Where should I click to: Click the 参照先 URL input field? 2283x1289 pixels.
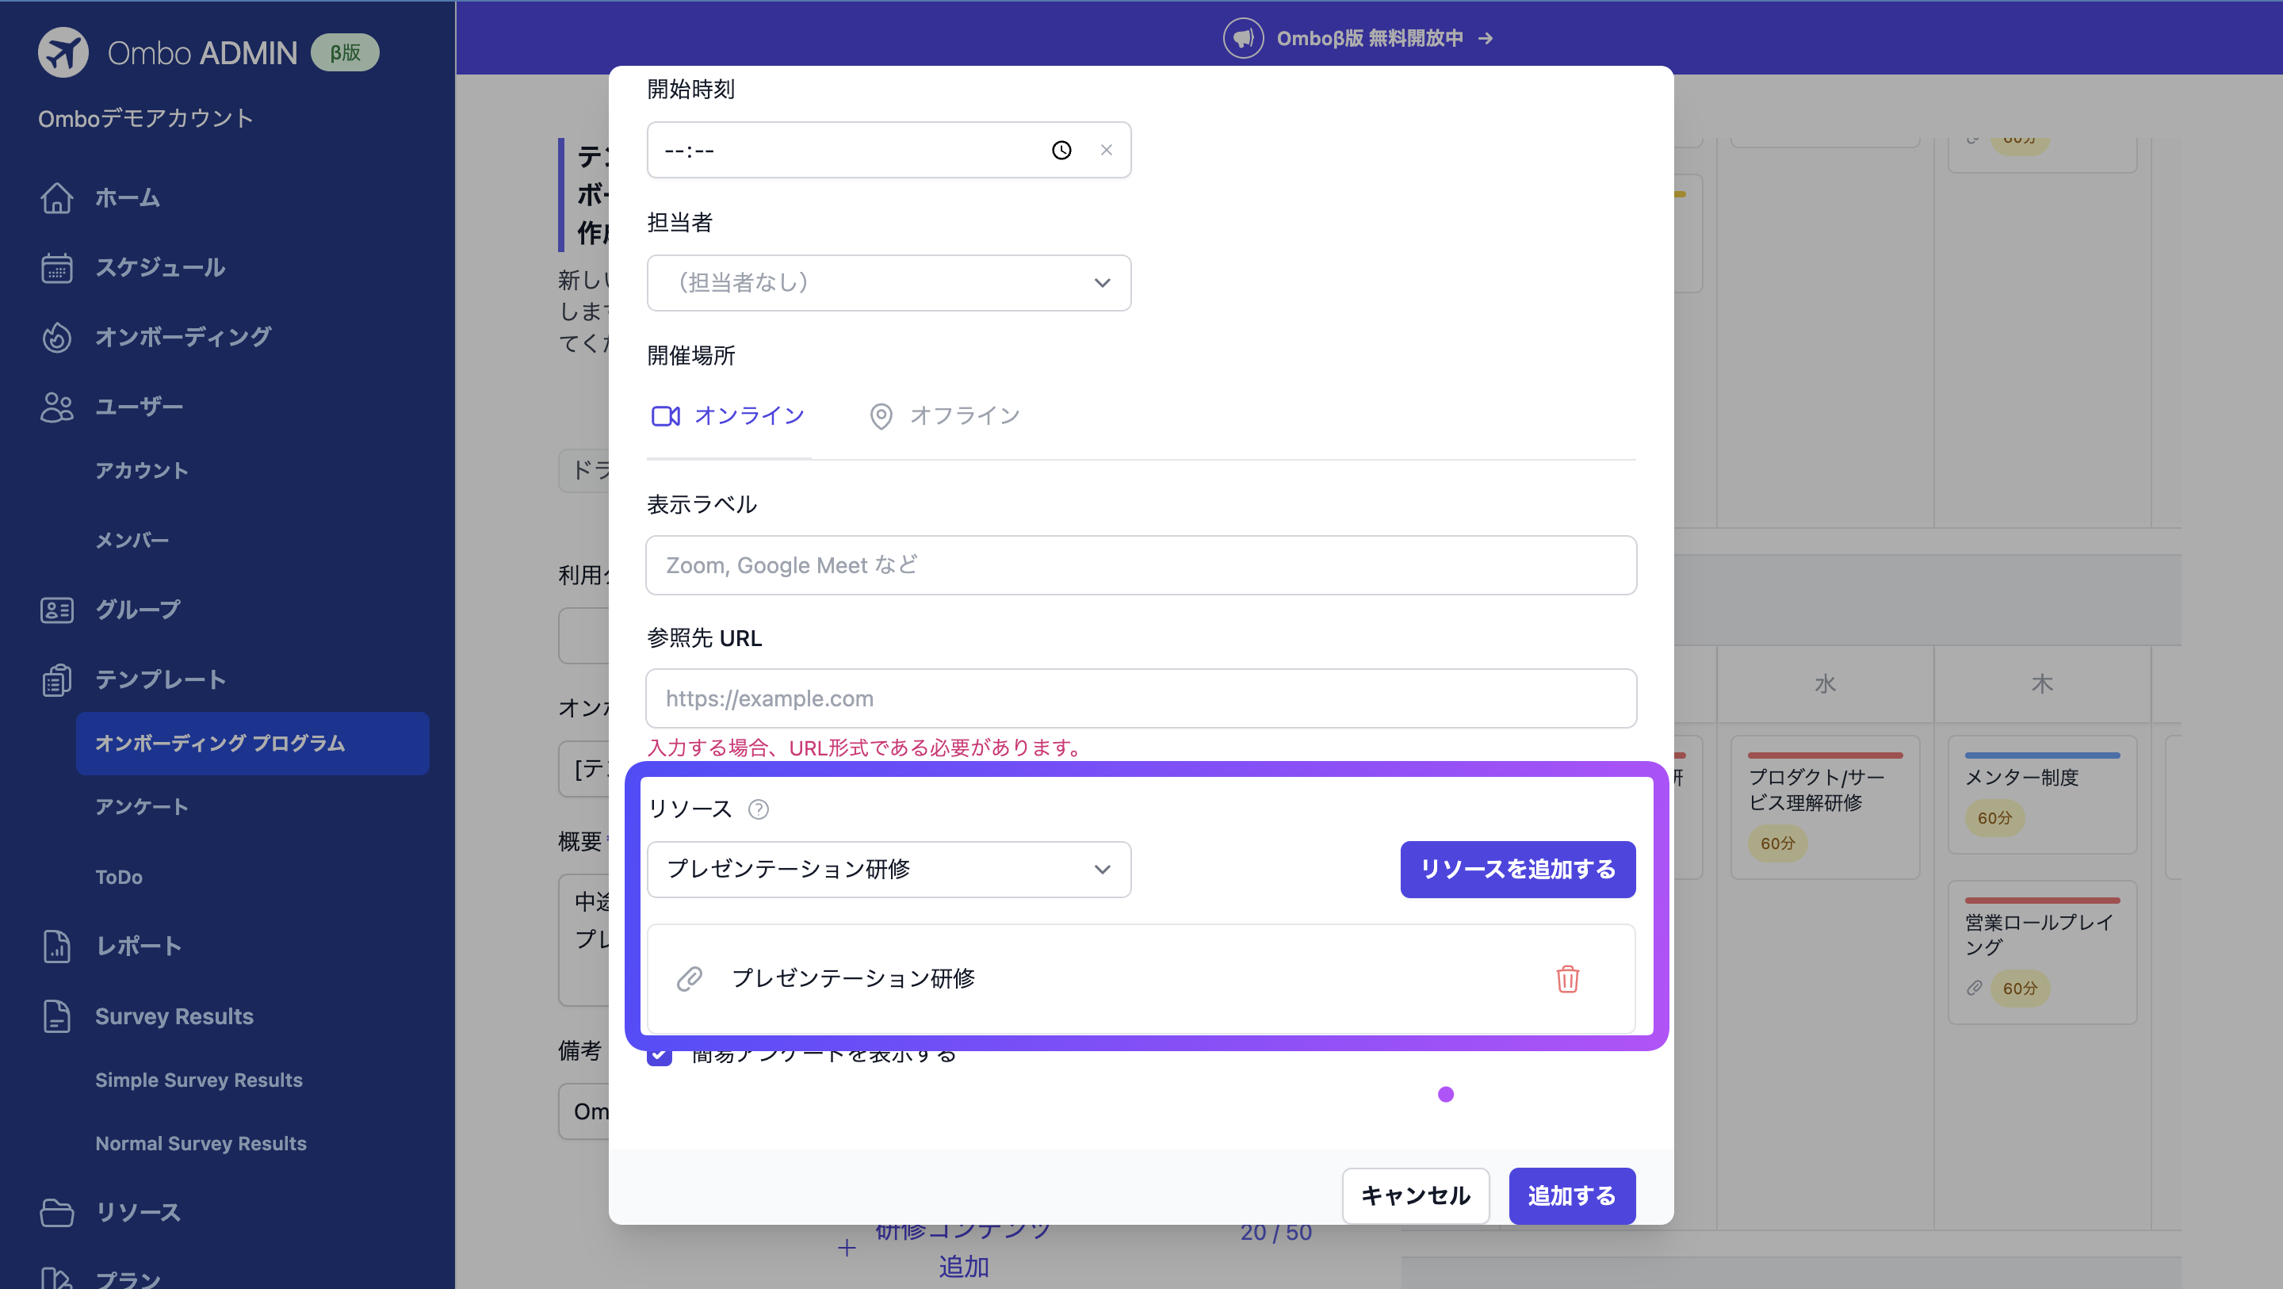tap(1141, 698)
